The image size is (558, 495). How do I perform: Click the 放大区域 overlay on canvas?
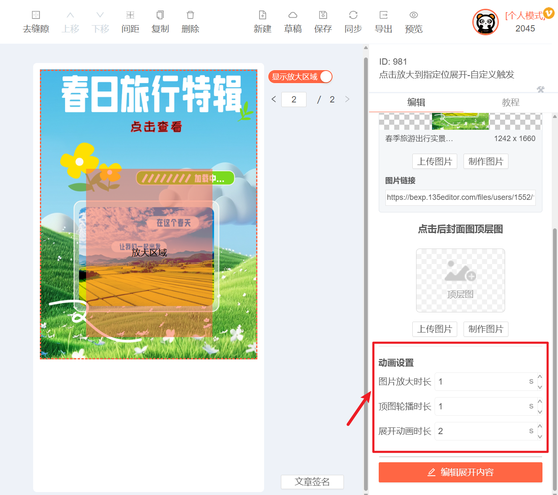[x=149, y=253]
